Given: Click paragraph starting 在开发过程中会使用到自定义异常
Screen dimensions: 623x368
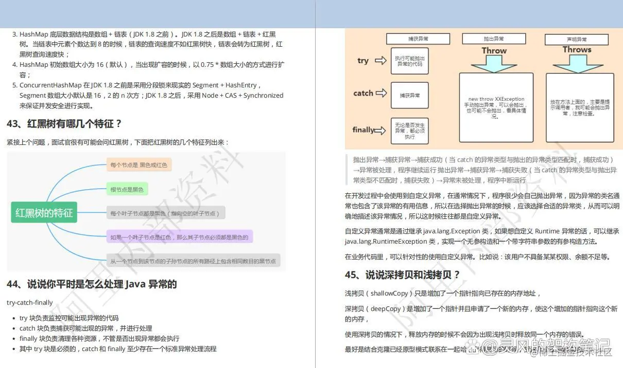Looking at the screenshot, I should tap(482, 206).
